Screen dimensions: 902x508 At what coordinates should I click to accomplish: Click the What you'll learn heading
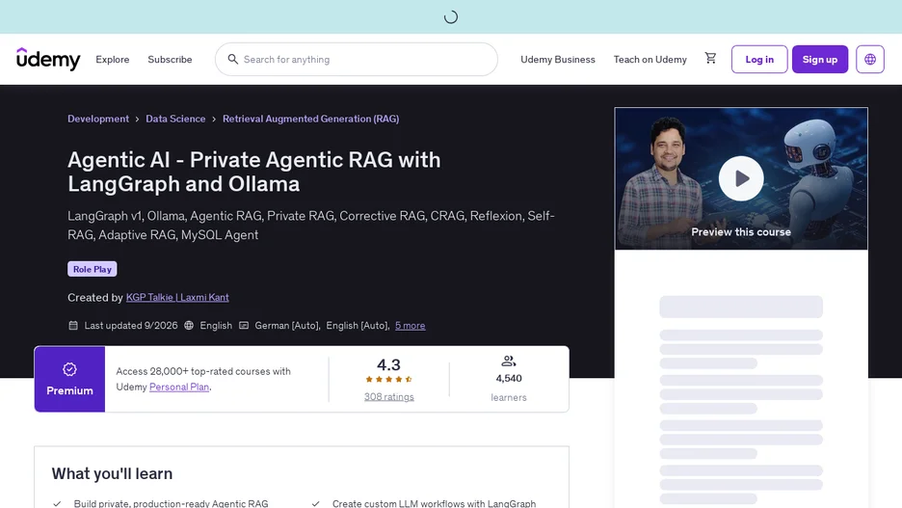pos(112,473)
